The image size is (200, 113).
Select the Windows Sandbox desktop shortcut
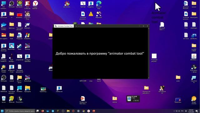pyautogui.click(x=4, y=26)
